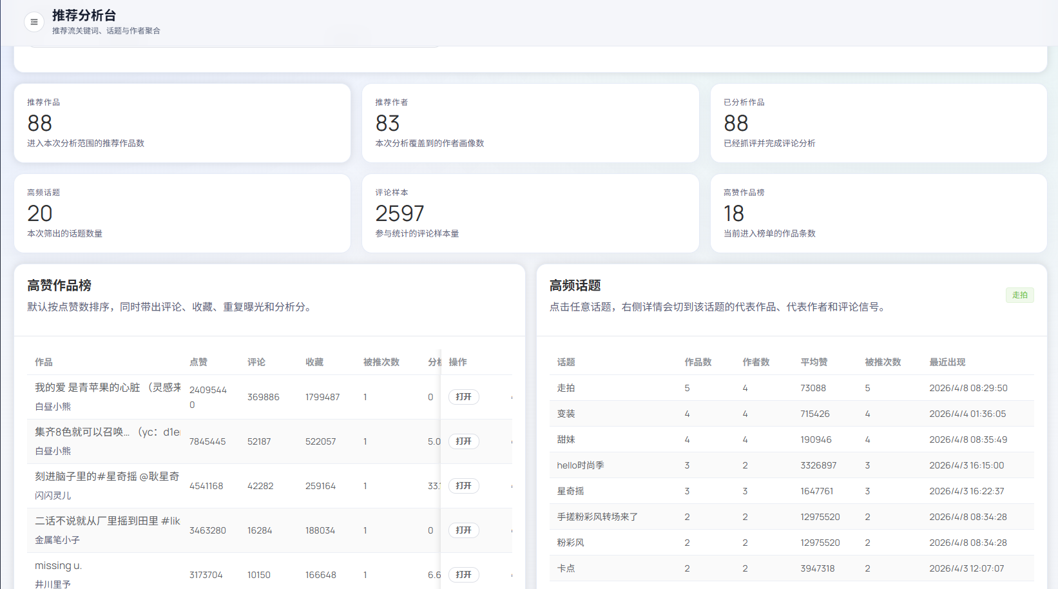The width and height of the screenshot is (1058, 589).
Task: Select the 甜妹 topic row
Action: click(791, 439)
